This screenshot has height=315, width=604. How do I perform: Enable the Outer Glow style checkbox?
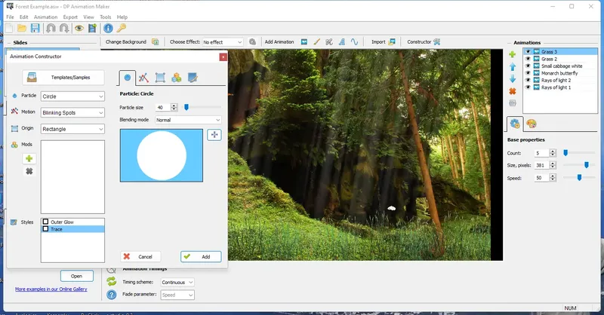coord(46,222)
